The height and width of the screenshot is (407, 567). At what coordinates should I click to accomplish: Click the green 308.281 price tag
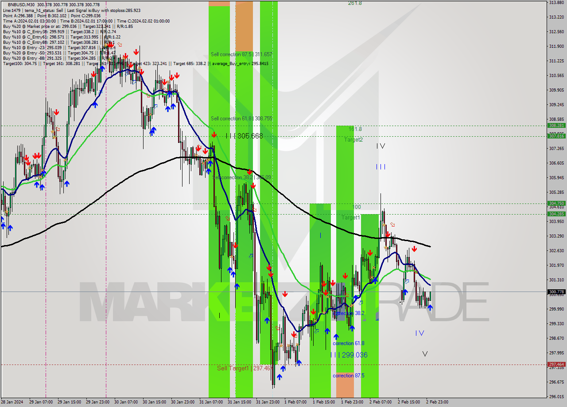click(x=556, y=126)
